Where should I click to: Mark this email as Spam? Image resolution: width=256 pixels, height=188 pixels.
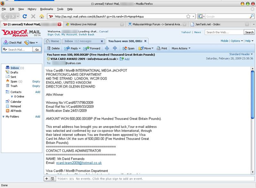[129, 48]
